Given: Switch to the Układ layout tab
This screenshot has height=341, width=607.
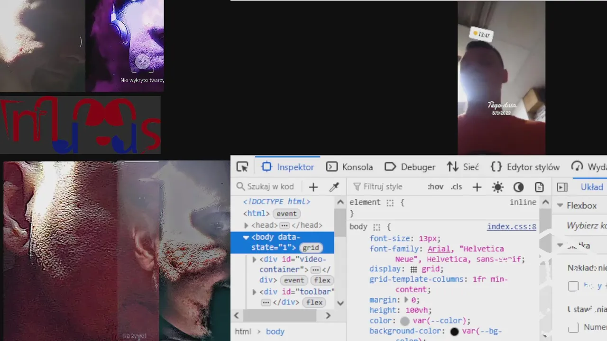Looking at the screenshot, I should pyautogui.click(x=592, y=187).
